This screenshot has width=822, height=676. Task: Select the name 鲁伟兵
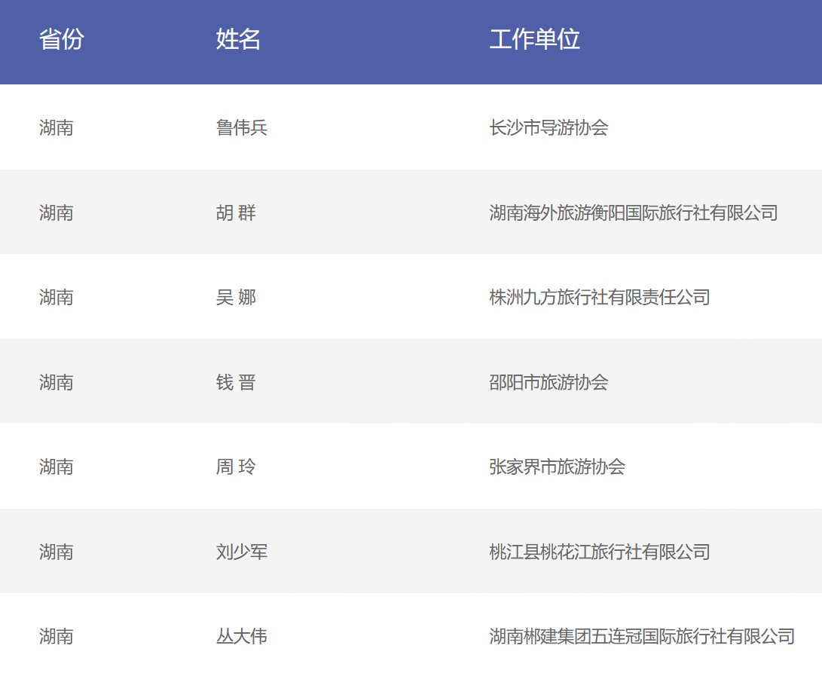tap(242, 127)
